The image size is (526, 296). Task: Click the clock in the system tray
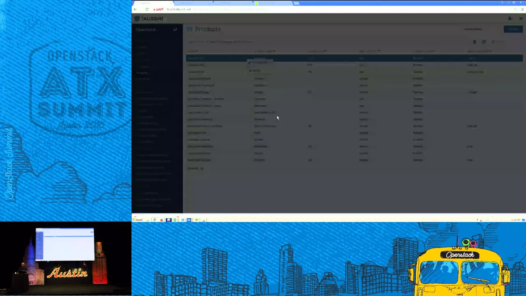coord(515,220)
